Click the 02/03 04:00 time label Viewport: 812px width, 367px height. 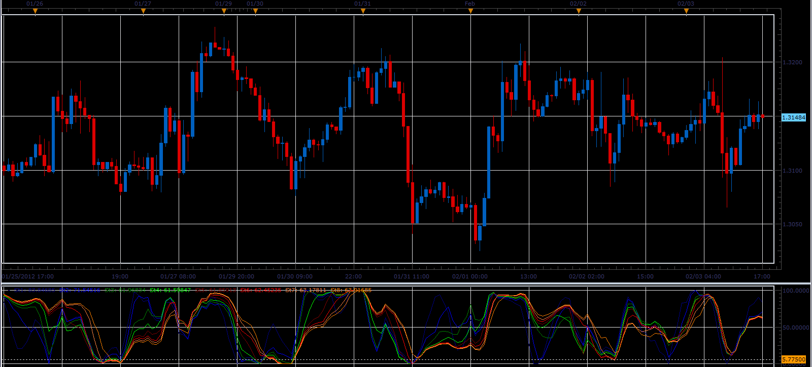pos(703,276)
